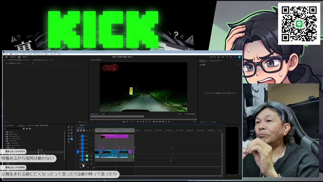
Task: Click the Accelerated Effects filter icon
Action: click(x=24, y=129)
